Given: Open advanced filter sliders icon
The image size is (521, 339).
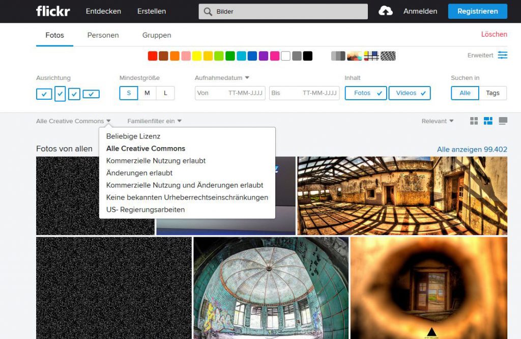Looking at the screenshot, I should (x=502, y=55).
